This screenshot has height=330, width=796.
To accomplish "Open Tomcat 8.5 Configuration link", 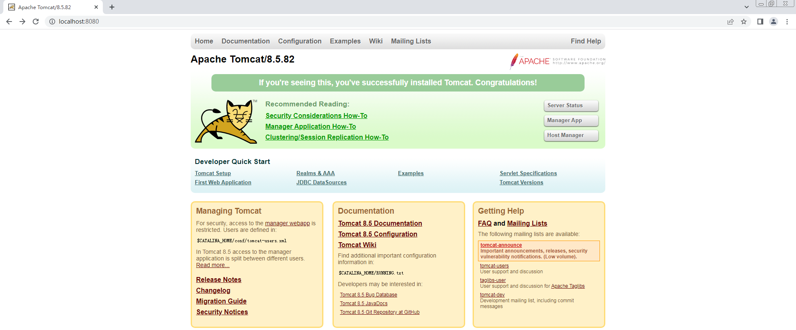I will [378, 234].
